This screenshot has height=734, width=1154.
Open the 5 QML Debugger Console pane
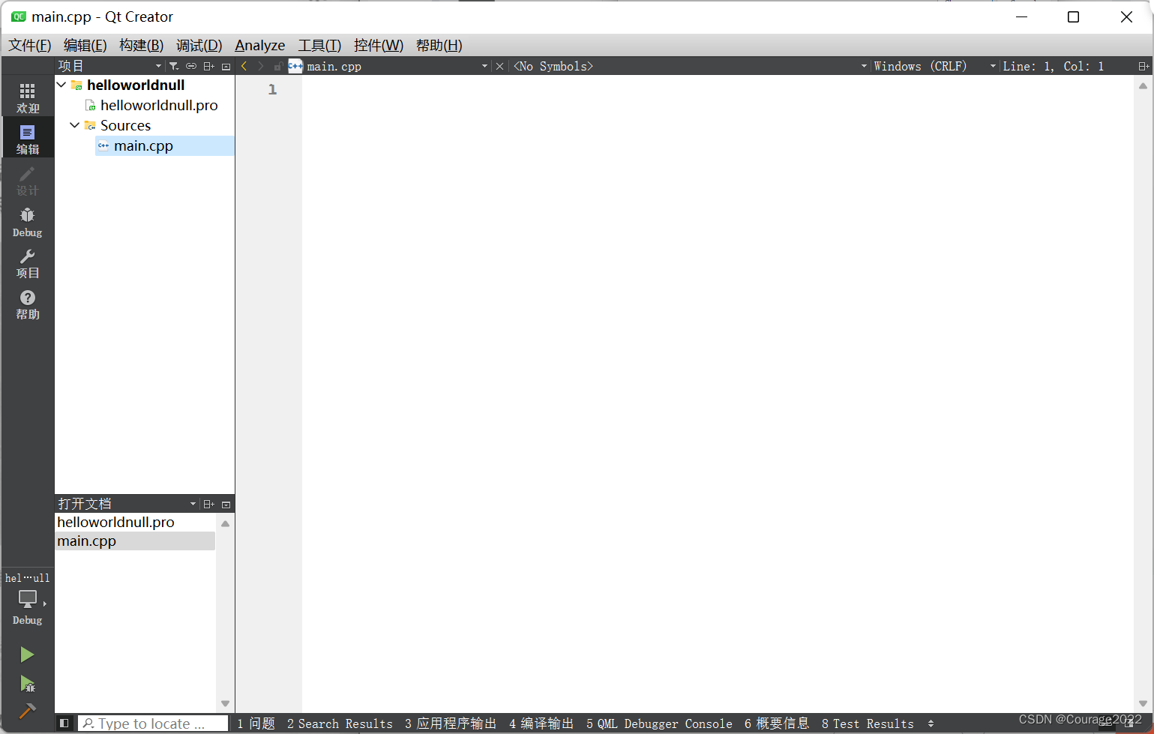pos(659,724)
